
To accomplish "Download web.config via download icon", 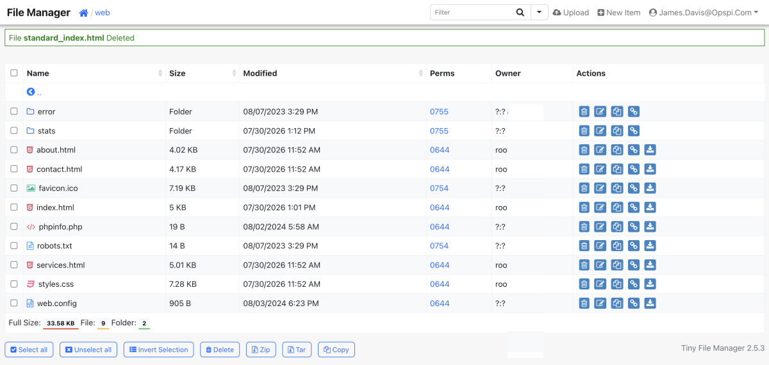I will (x=650, y=304).
